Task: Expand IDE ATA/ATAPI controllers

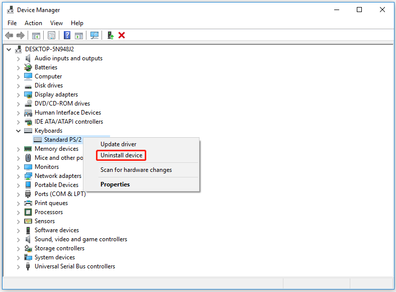Action: [18, 122]
